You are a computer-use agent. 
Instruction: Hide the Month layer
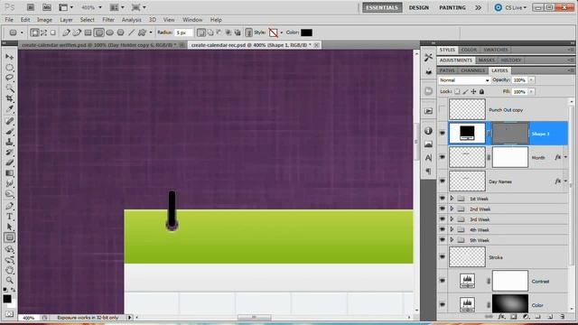point(443,157)
